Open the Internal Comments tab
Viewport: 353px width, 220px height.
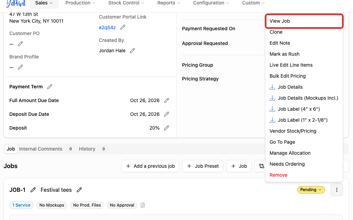tap(47, 149)
